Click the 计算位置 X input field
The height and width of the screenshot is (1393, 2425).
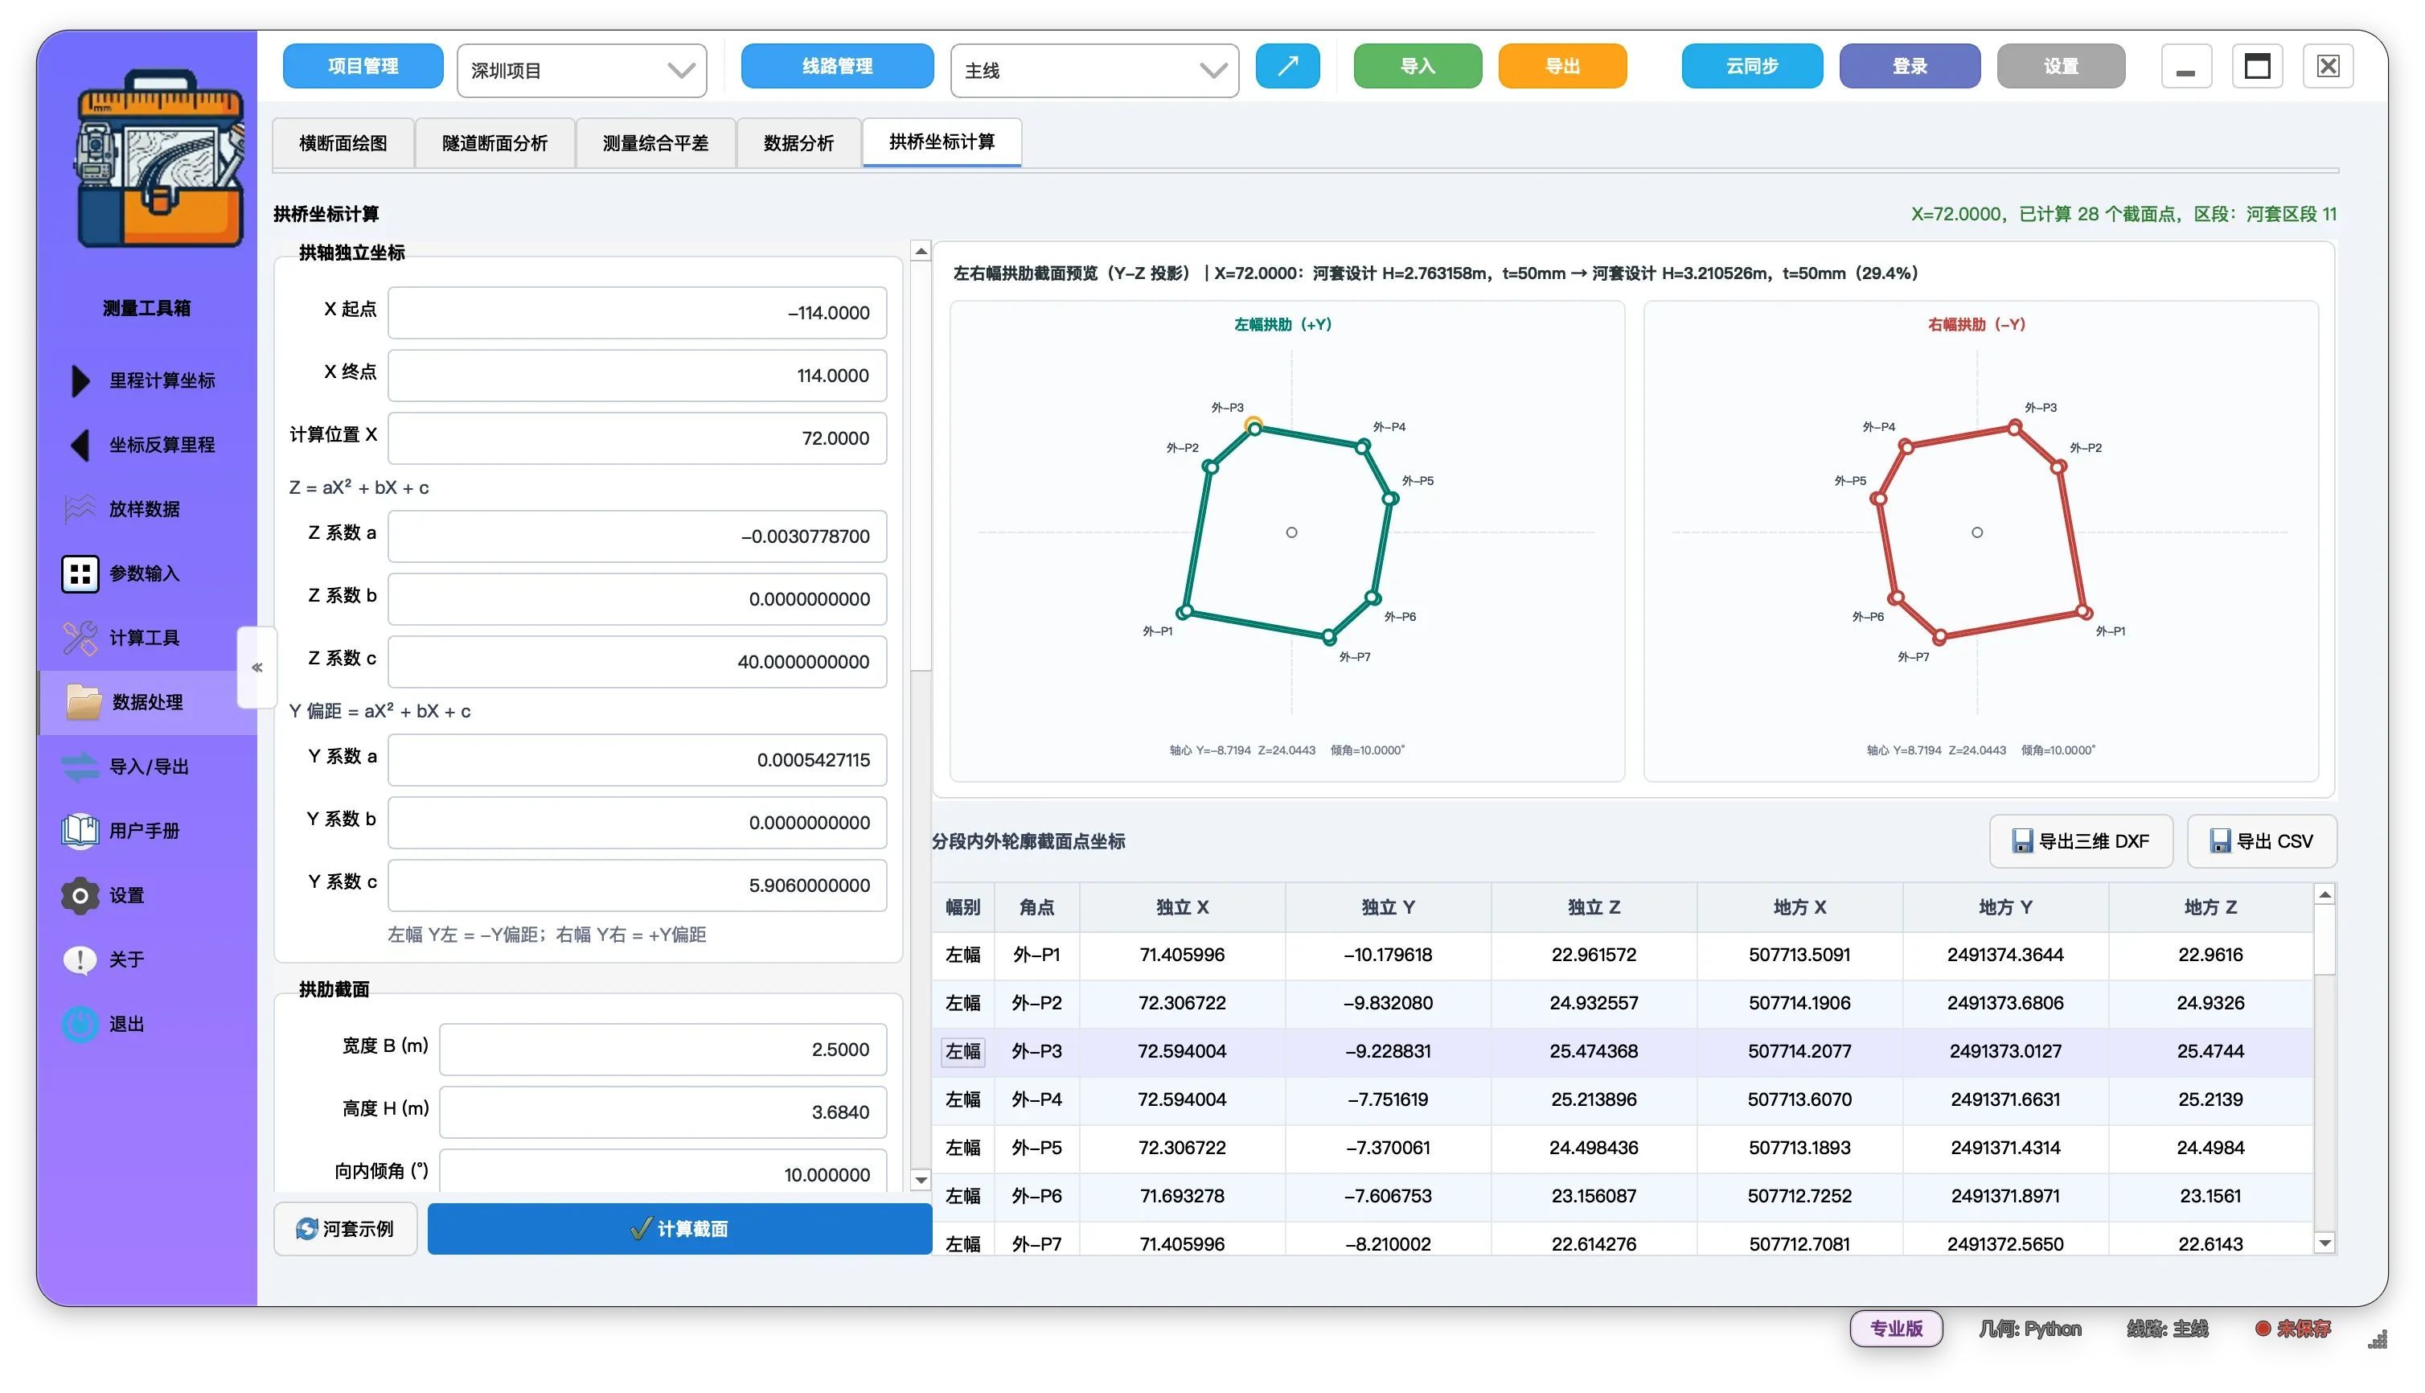coord(637,438)
